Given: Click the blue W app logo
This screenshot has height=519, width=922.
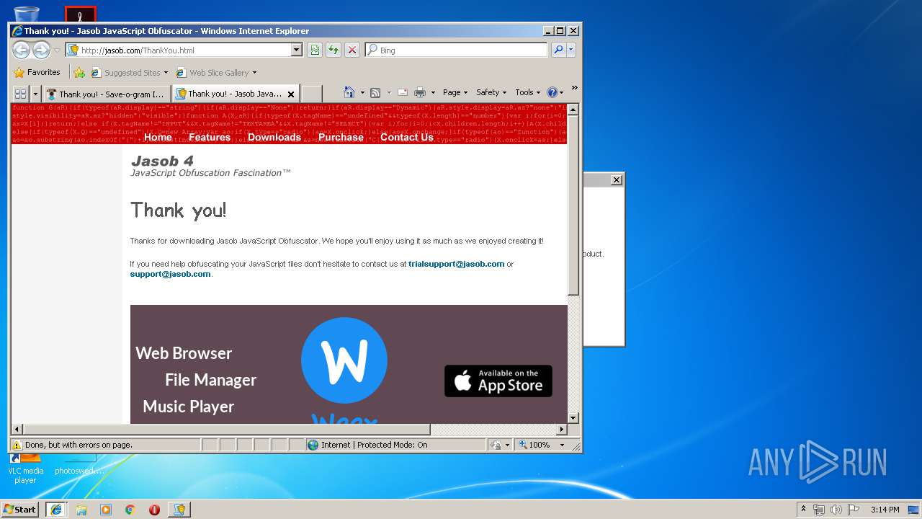Looking at the screenshot, I should [344, 360].
